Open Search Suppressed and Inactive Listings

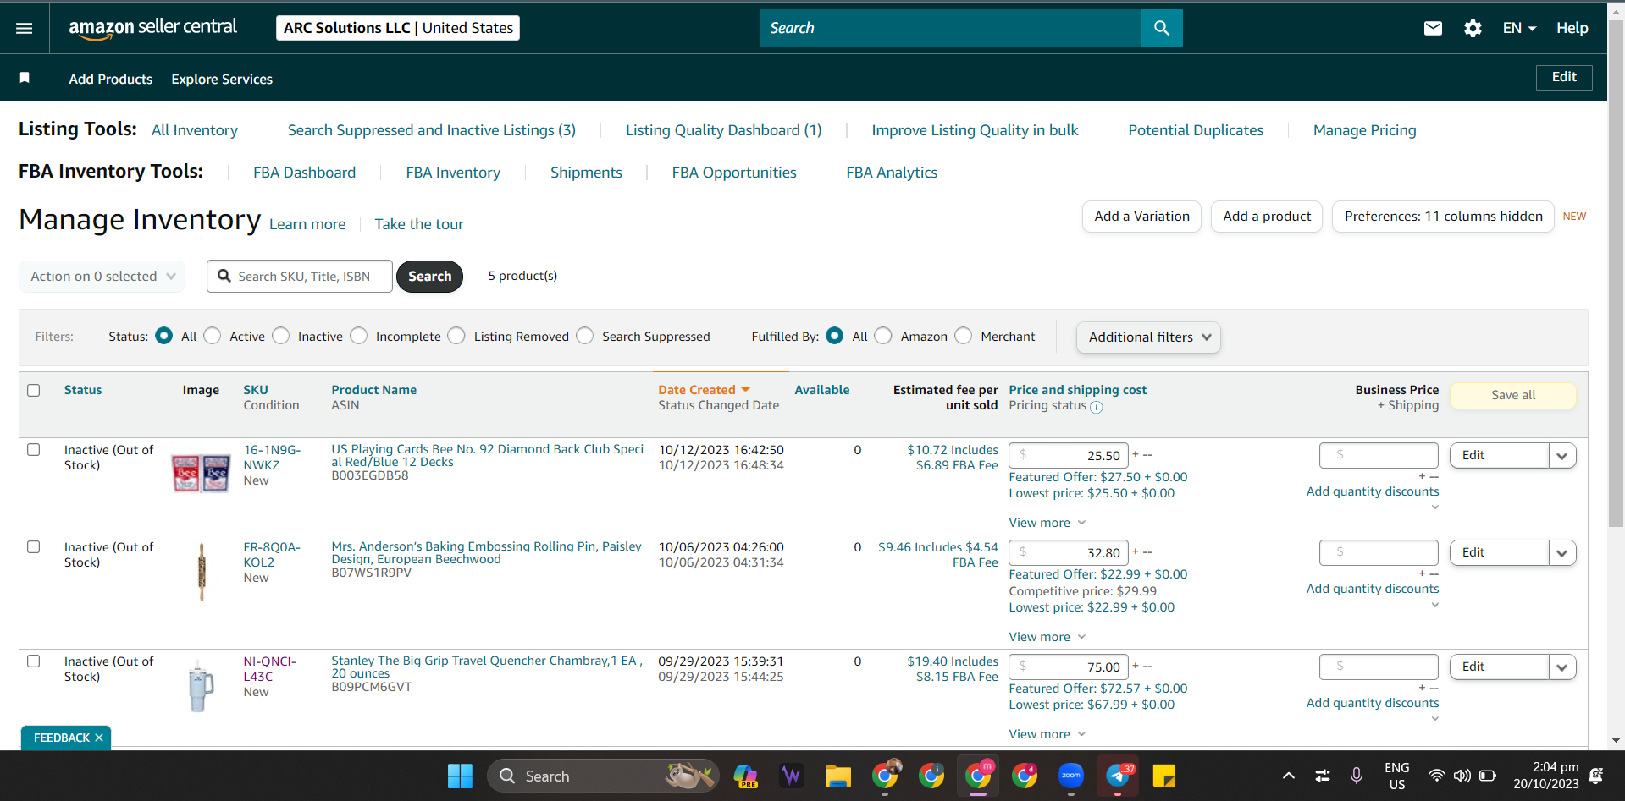[432, 130]
